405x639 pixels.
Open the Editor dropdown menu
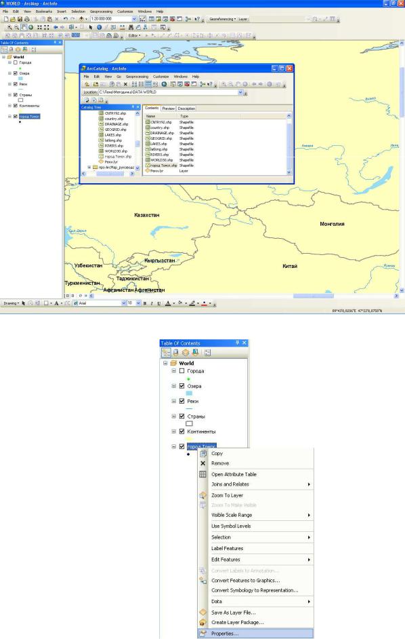134,35
